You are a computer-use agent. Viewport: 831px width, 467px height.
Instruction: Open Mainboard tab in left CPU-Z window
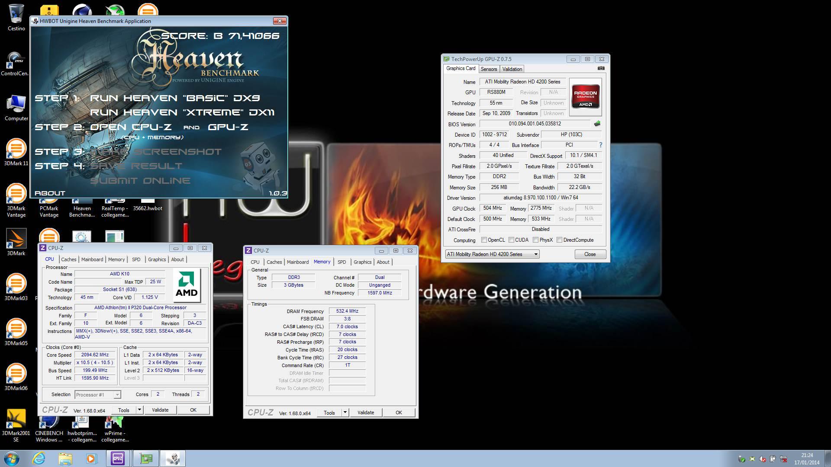[92, 259]
